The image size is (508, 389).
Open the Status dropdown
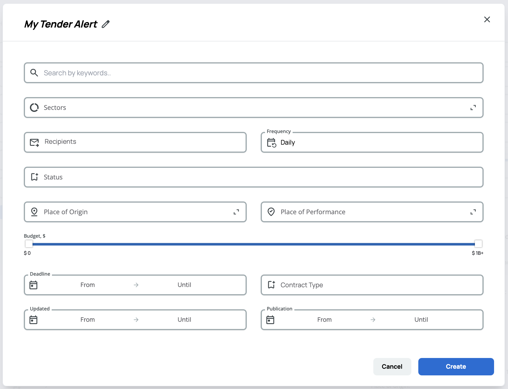253,177
